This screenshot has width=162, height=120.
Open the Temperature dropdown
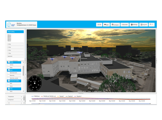click(x=15, y=97)
